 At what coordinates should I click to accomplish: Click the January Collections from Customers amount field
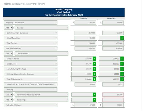pyautogui.click(x=85, y=33)
